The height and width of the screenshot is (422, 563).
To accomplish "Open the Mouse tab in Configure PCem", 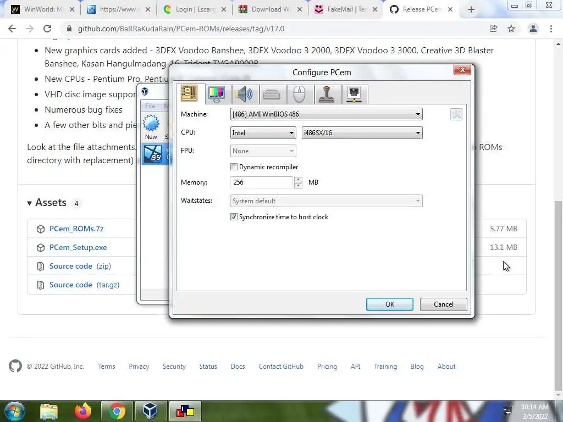I will 299,95.
